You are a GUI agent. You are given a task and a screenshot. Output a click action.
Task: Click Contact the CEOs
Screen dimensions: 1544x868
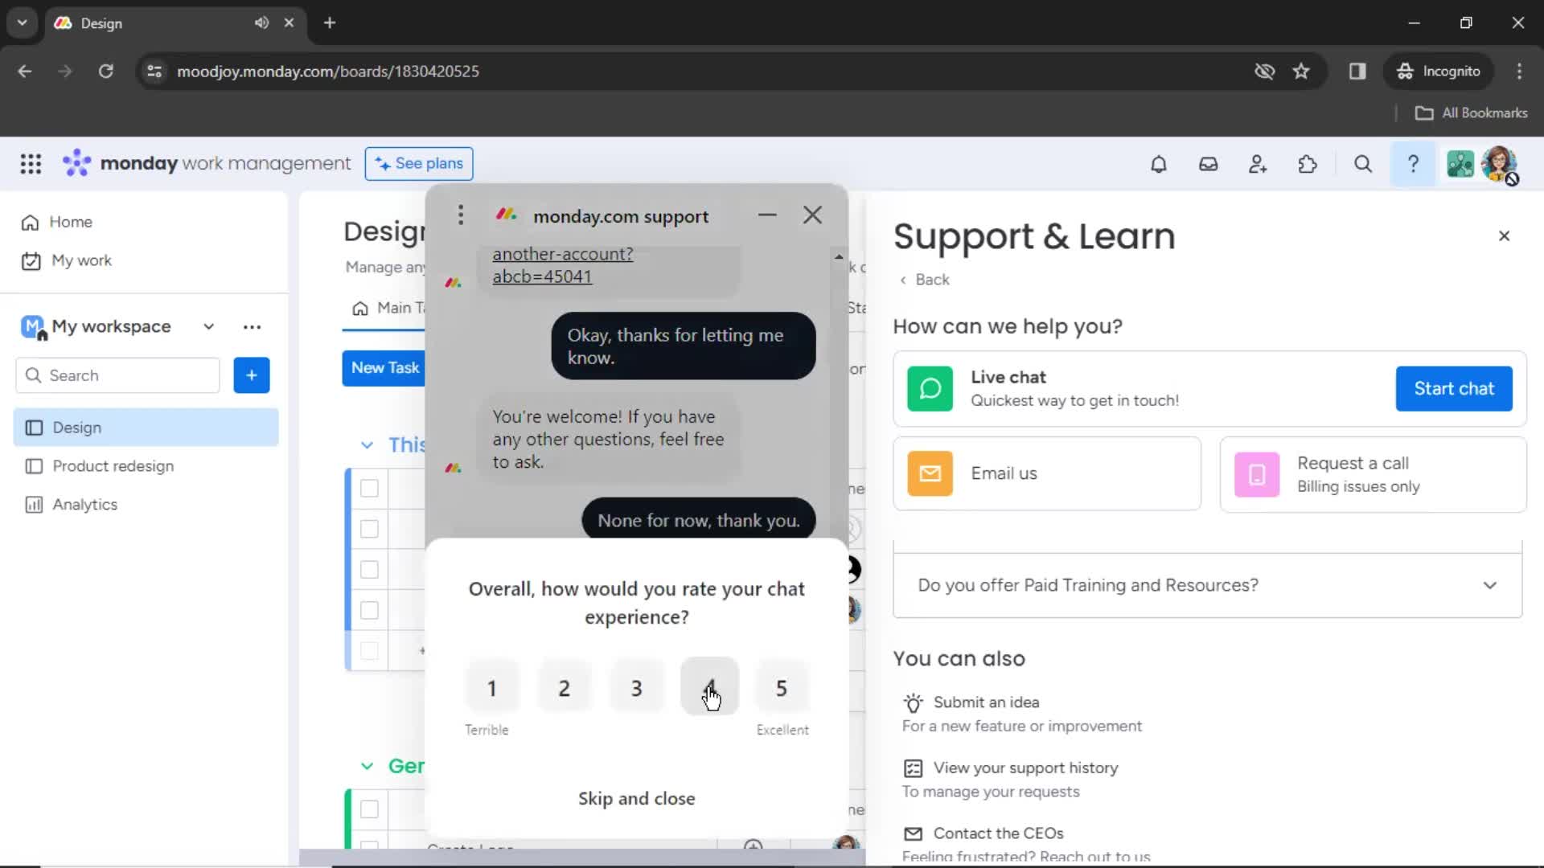click(x=998, y=833)
